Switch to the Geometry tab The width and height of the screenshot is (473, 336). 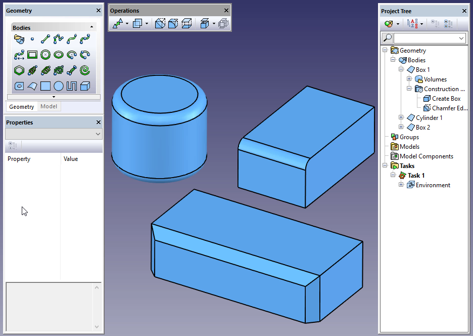click(22, 107)
